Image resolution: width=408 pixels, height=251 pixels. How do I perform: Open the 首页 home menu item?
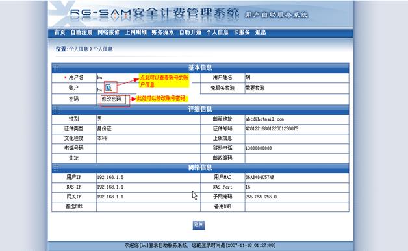[60, 32]
